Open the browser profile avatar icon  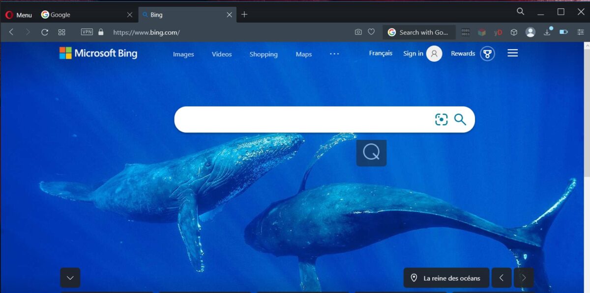tap(531, 31)
